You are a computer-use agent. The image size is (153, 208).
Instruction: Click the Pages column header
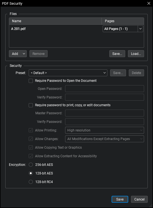(x=123, y=21)
